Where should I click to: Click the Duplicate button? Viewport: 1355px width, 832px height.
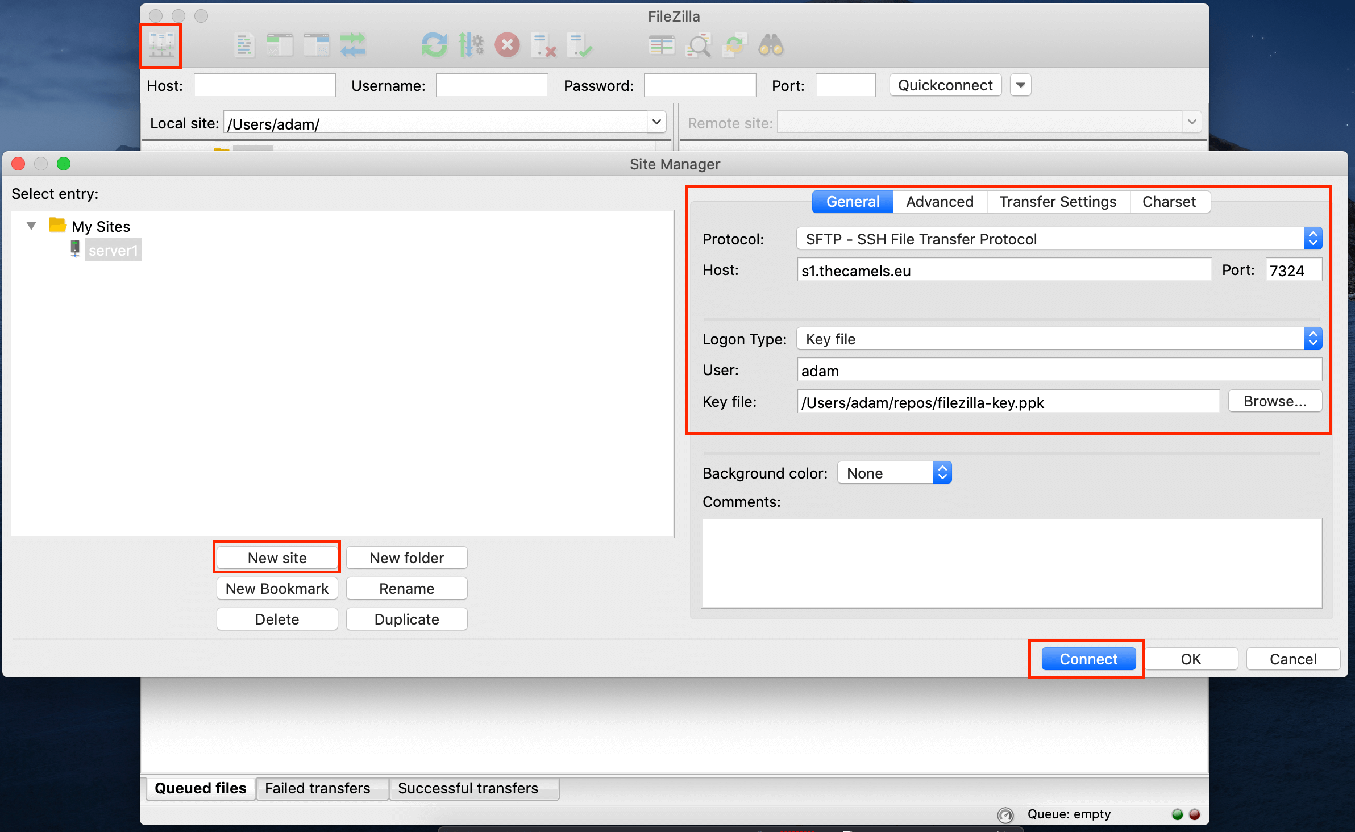(407, 619)
